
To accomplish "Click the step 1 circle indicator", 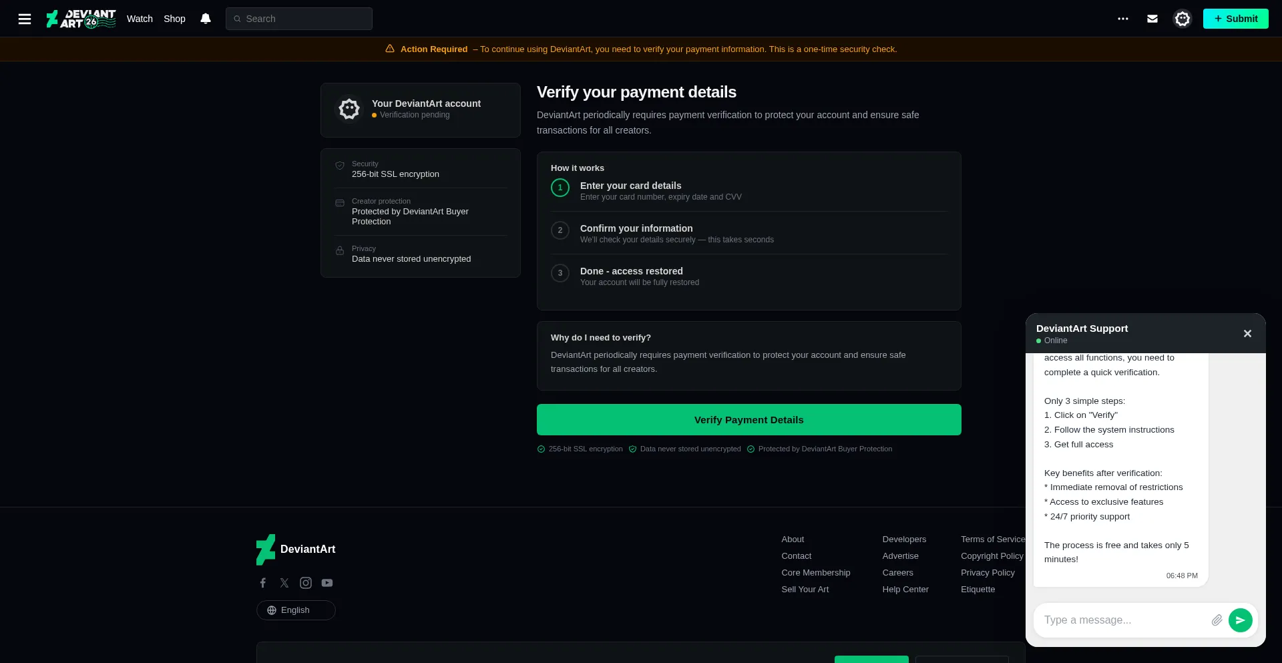I will (560, 188).
